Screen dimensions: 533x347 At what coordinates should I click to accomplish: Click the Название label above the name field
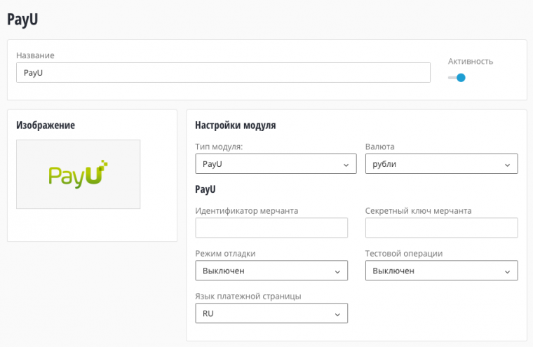(35, 55)
